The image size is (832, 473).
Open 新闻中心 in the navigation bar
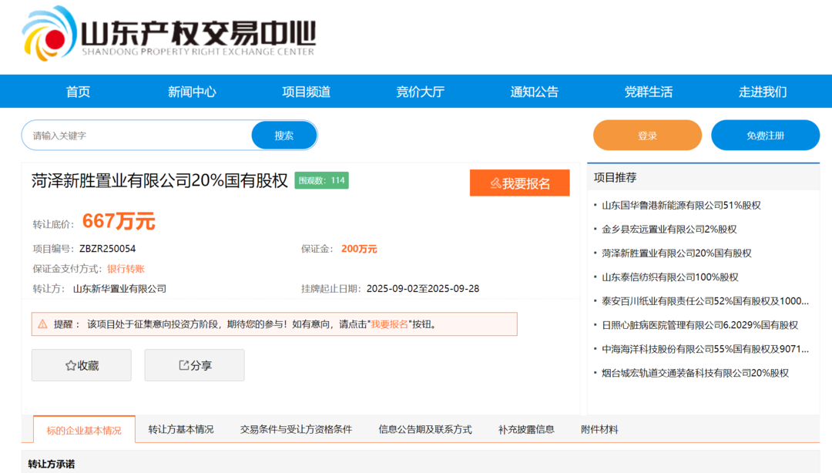192,92
